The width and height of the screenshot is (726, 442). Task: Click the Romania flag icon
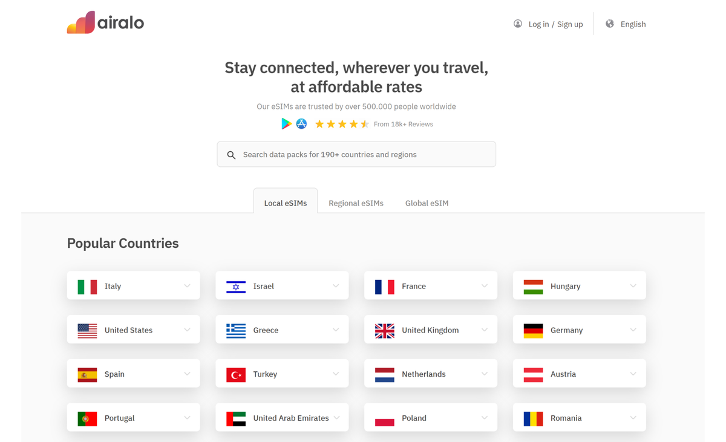pyautogui.click(x=533, y=418)
